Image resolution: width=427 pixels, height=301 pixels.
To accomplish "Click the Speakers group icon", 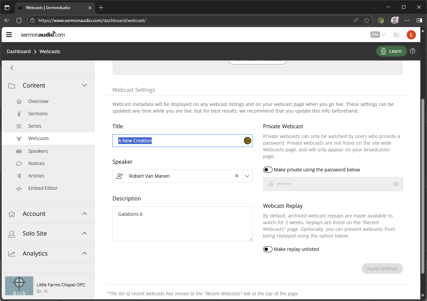I will 19,151.
